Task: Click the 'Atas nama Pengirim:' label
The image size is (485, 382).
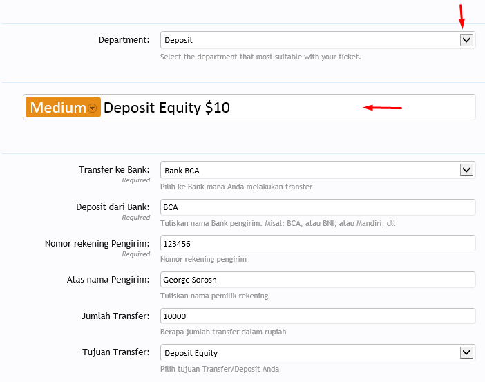Action: pyautogui.click(x=108, y=280)
